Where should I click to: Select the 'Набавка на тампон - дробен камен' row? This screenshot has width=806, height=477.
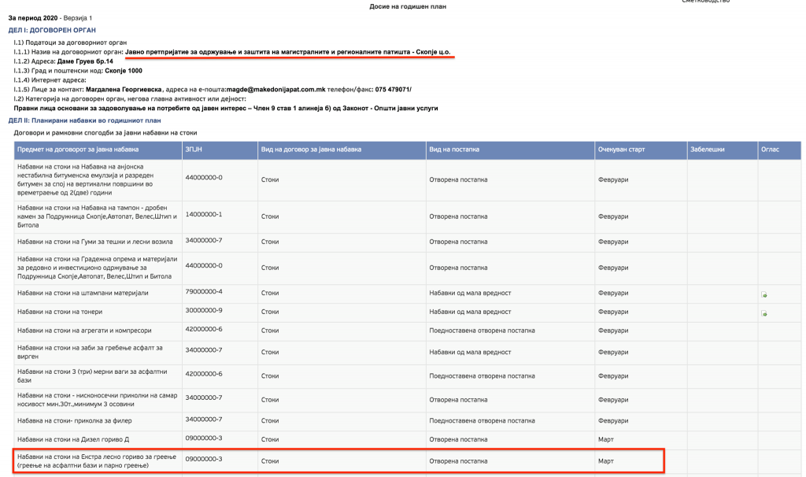(x=407, y=216)
